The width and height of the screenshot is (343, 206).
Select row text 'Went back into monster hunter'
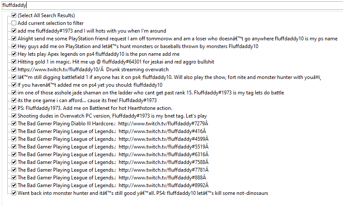[x=143, y=193]
